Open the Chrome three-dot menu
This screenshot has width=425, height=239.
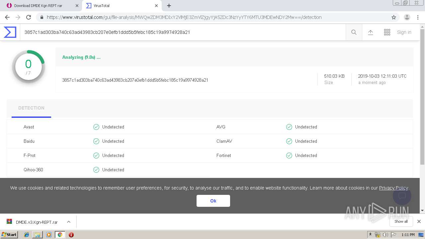coord(418,17)
